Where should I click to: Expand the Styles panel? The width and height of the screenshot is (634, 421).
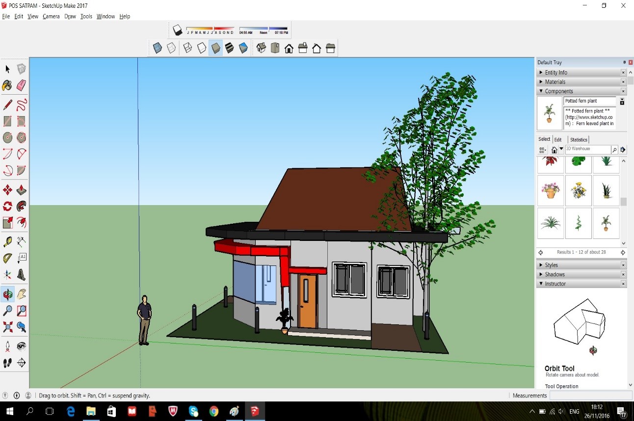coord(551,264)
